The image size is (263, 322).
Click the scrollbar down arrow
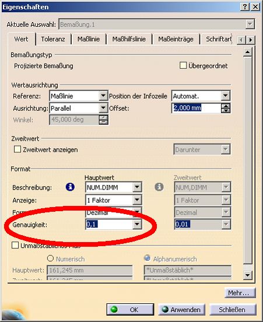tap(248, 275)
